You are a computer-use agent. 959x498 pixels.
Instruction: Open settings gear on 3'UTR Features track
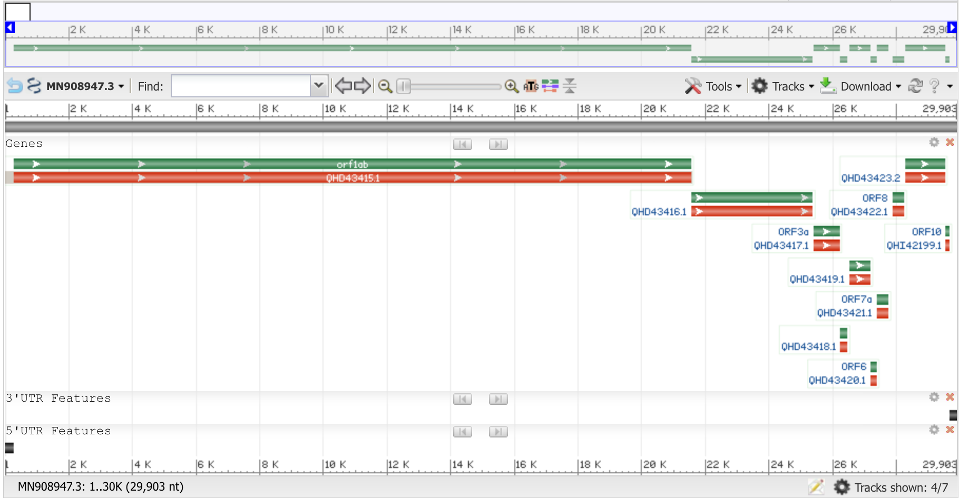[934, 397]
